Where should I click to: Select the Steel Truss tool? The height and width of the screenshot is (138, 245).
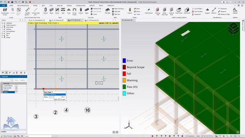click(x=69, y=11)
